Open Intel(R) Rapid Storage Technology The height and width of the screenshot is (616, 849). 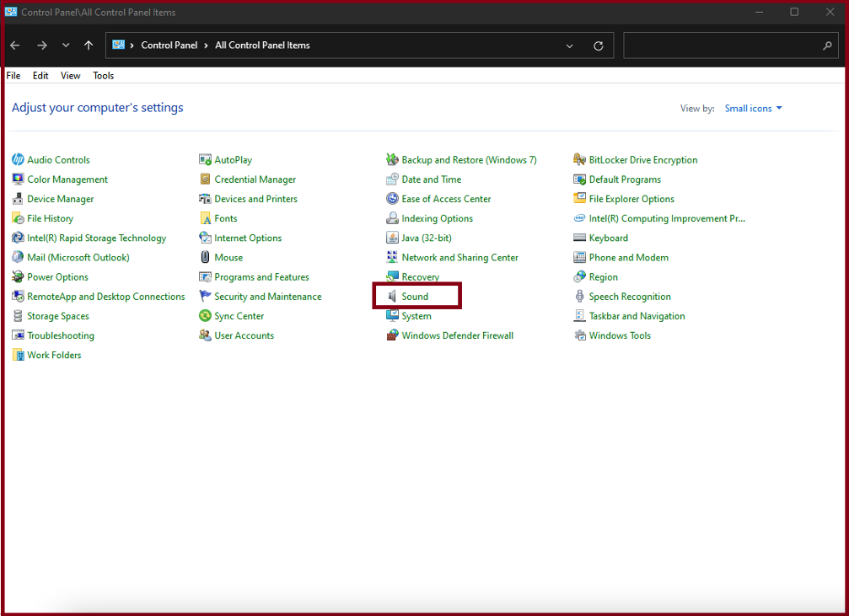(x=96, y=238)
